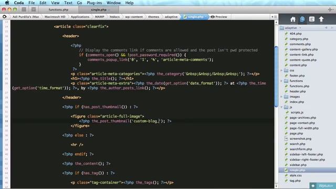Open category.php in the sidebar
336x189 pixels.
[299, 39]
